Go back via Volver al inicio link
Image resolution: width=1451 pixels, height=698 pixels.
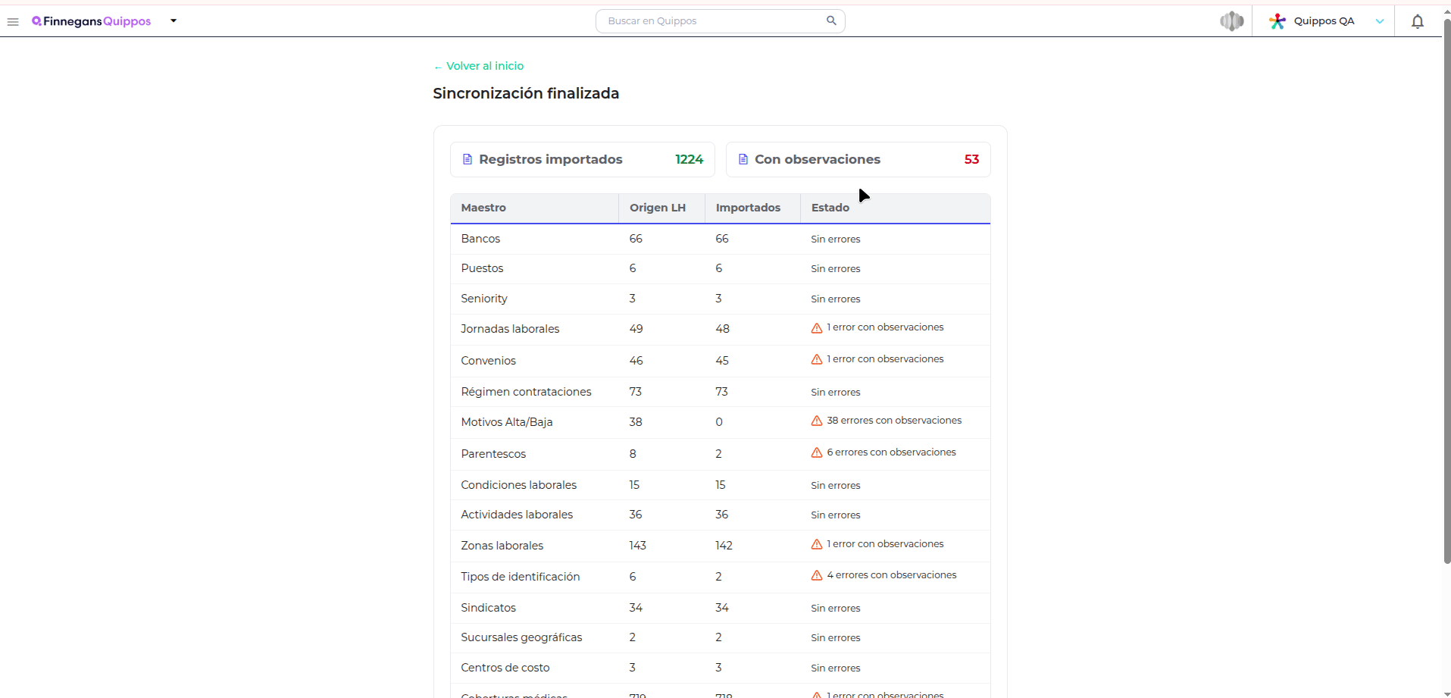pyautogui.click(x=478, y=66)
